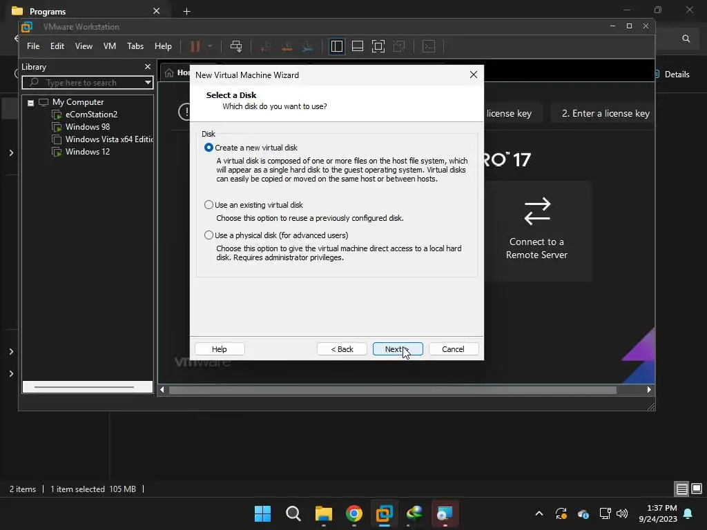Screen dimensions: 707x530
Task: Open the notifications bell icon
Action: point(688,513)
